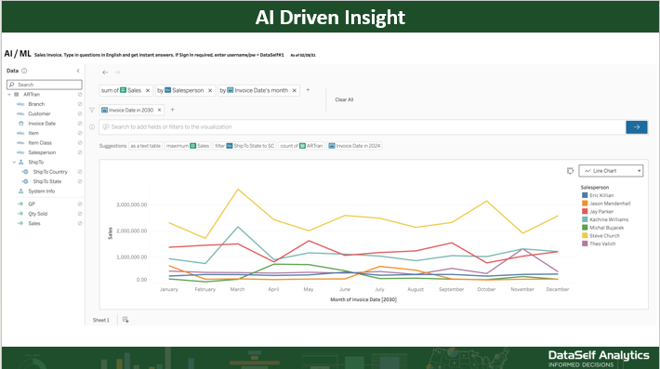Go back with the undo arrow
Image resolution: width=660 pixels, height=369 pixels.
tap(105, 72)
